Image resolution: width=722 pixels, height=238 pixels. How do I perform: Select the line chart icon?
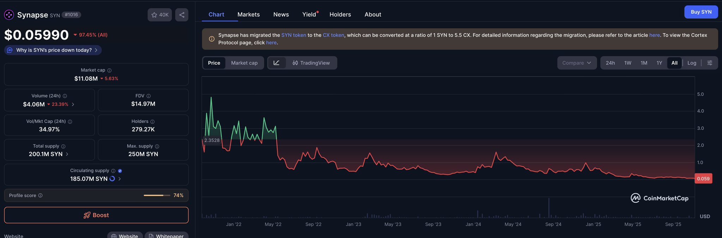[277, 63]
